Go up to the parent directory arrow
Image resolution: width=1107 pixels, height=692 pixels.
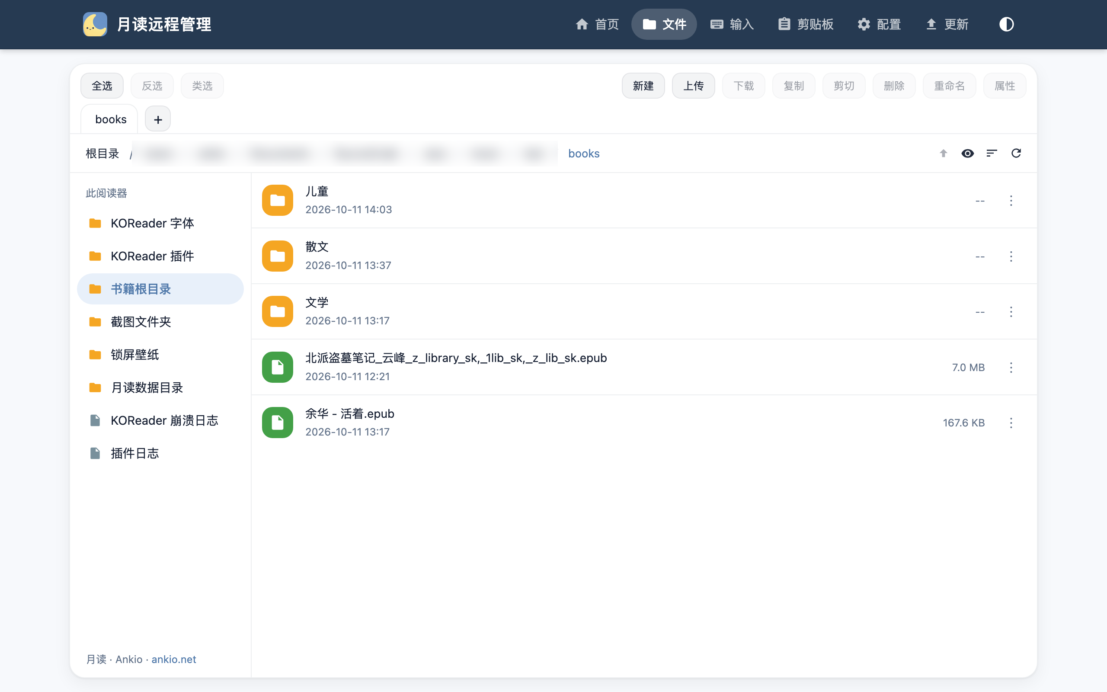tap(943, 153)
